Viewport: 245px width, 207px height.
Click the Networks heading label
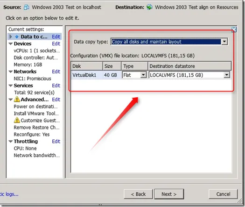pyautogui.click(x=25, y=71)
